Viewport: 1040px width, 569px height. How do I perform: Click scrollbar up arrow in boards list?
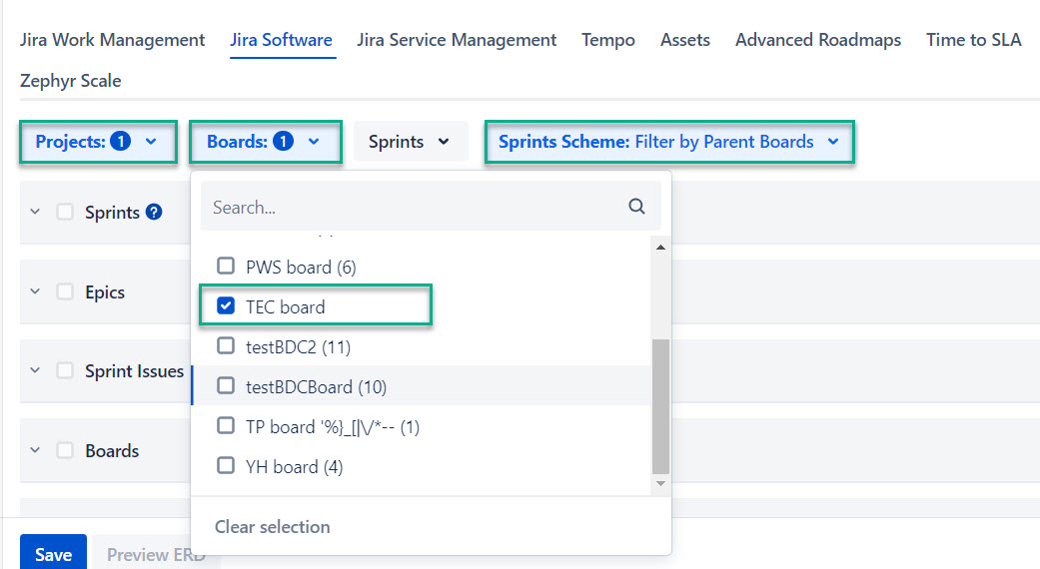(x=659, y=247)
